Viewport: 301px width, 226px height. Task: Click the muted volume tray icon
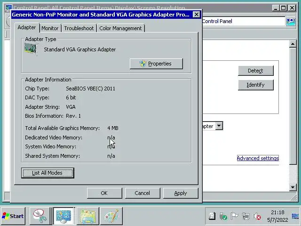(257, 216)
